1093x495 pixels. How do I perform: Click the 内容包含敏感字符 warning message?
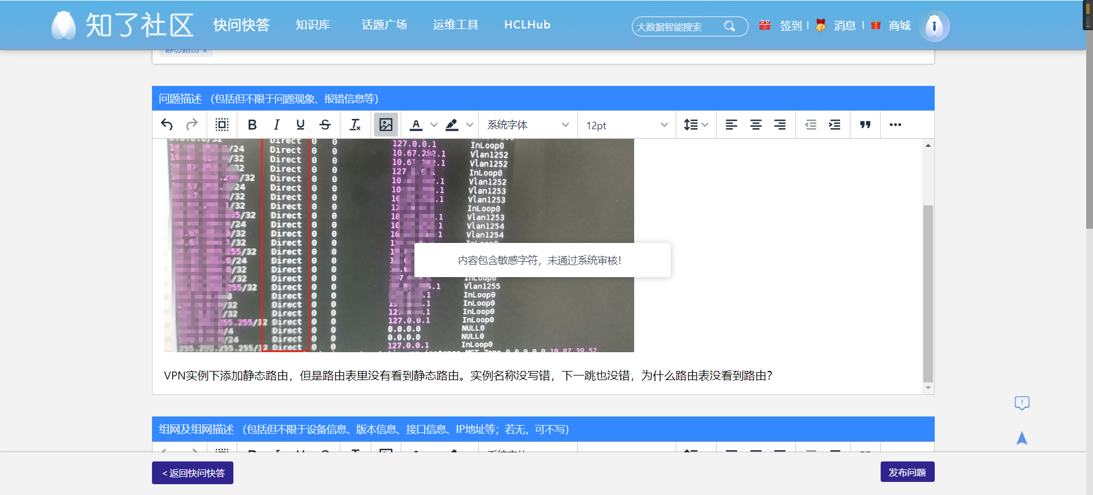point(542,260)
